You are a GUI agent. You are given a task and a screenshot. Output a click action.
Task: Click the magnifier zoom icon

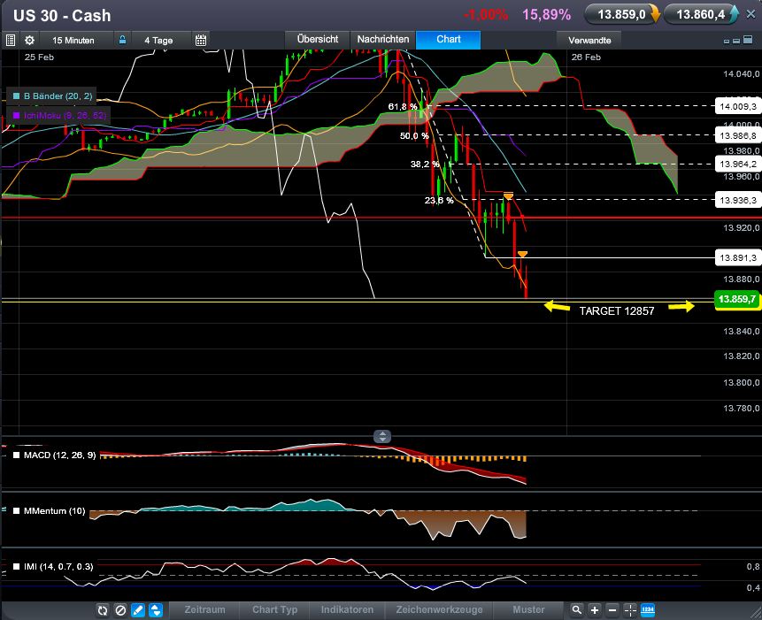[x=576, y=609]
